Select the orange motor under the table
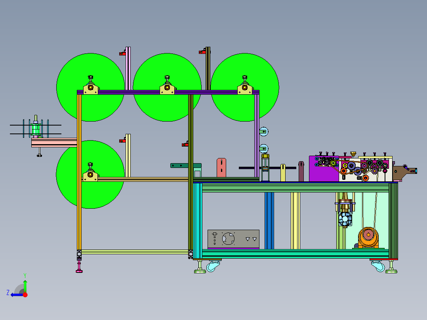The height and width of the screenshot is (320, 427). tap(368, 238)
